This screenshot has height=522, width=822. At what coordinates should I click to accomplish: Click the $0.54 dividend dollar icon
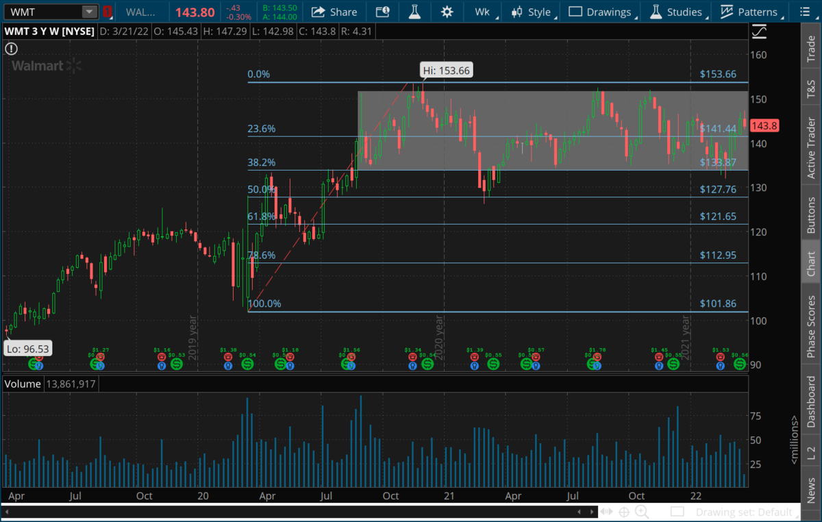[247, 364]
